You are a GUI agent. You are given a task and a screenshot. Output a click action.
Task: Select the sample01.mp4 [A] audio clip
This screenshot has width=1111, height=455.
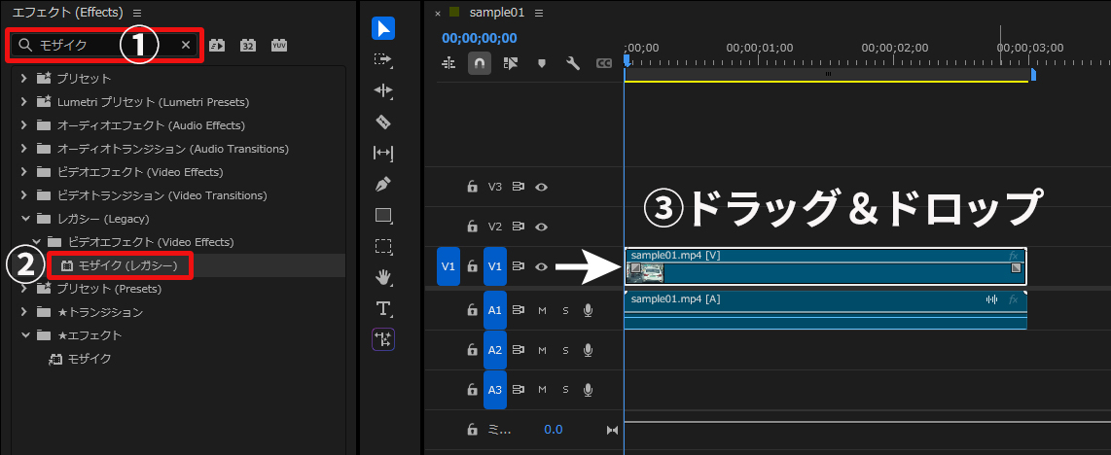click(825, 310)
